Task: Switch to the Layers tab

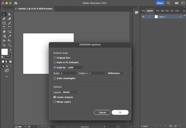Action: click(x=150, y=11)
